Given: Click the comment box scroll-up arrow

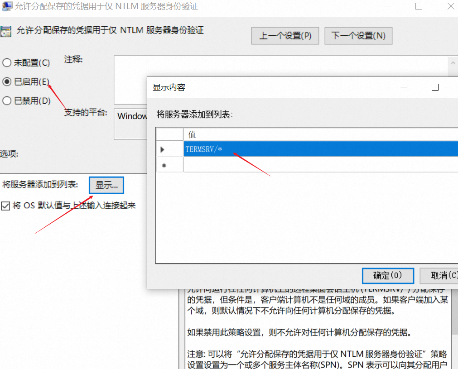Looking at the screenshot, I should click(x=453, y=63).
